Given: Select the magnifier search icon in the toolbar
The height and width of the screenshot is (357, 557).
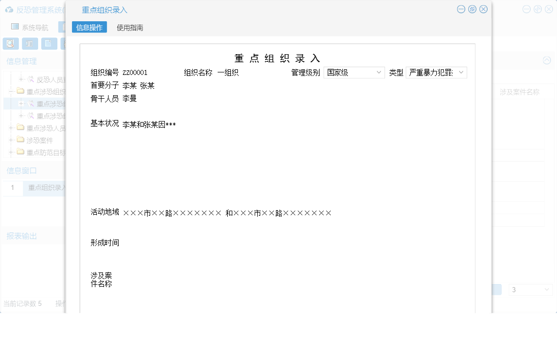Looking at the screenshot, I should click(10, 44).
